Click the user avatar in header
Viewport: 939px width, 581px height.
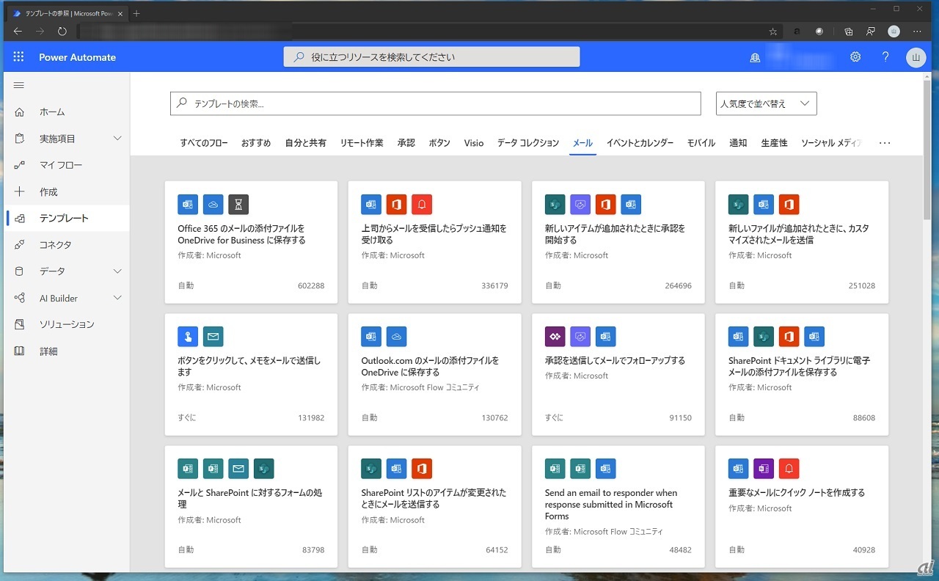[x=916, y=57]
